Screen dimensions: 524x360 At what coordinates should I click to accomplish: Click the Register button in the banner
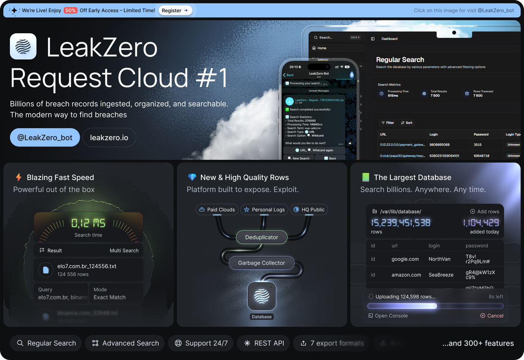(x=175, y=10)
